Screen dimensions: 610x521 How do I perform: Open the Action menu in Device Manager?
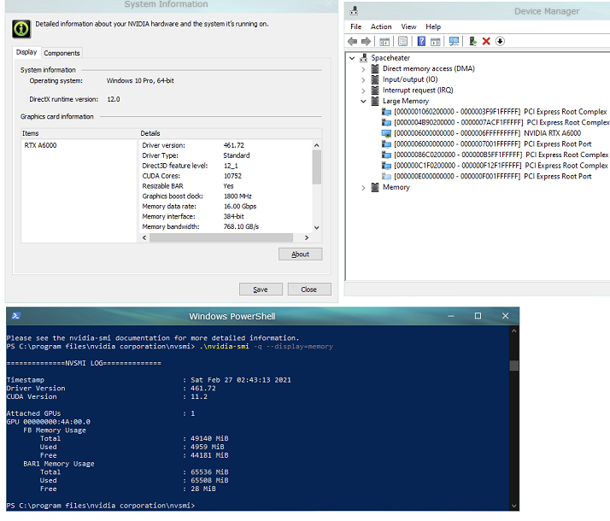(x=381, y=26)
